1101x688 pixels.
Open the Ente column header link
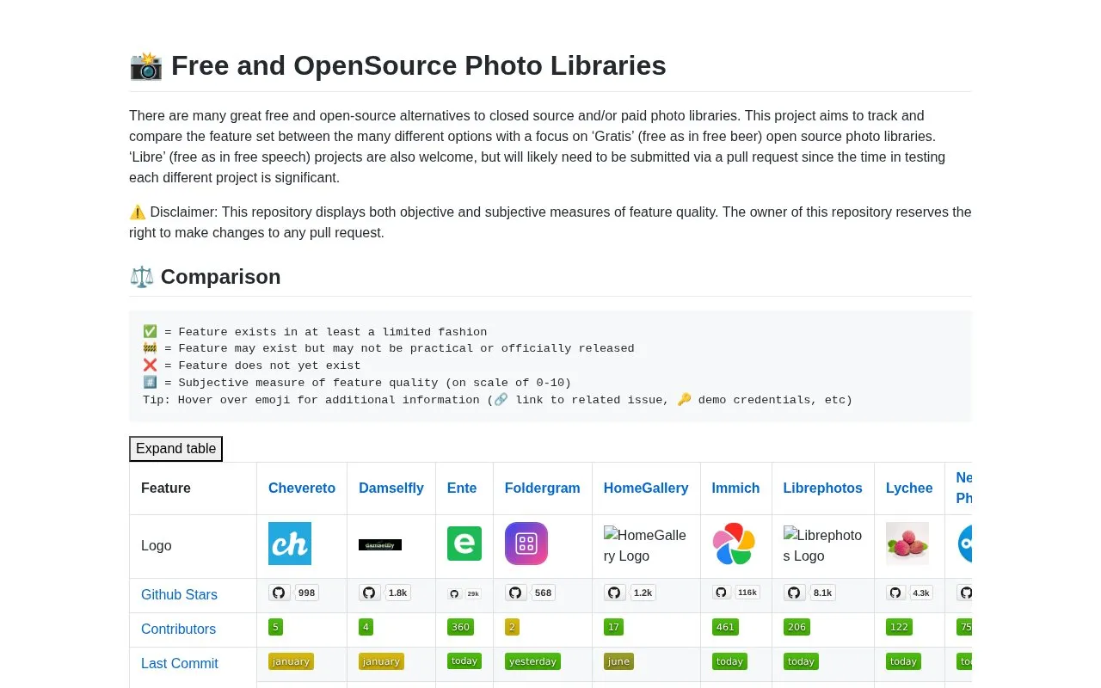(462, 488)
